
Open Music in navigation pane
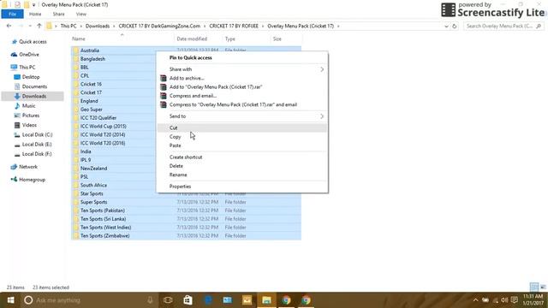coord(28,105)
